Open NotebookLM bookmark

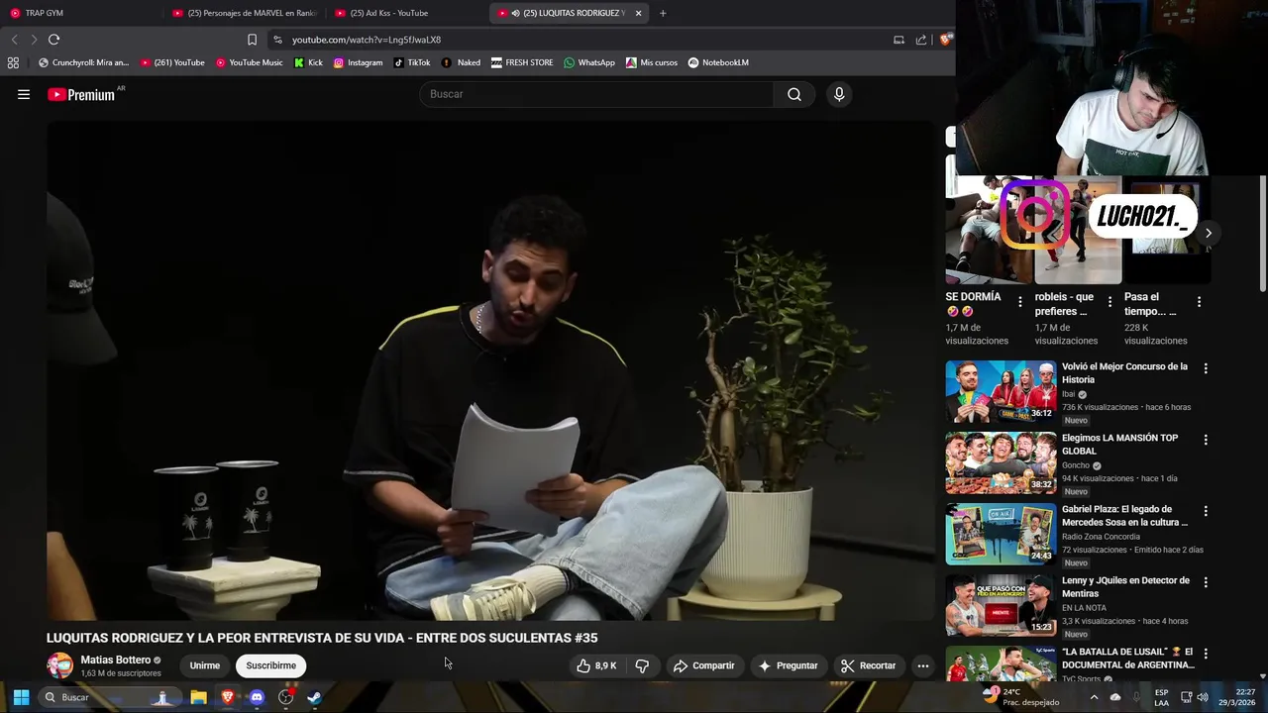tap(718, 62)
